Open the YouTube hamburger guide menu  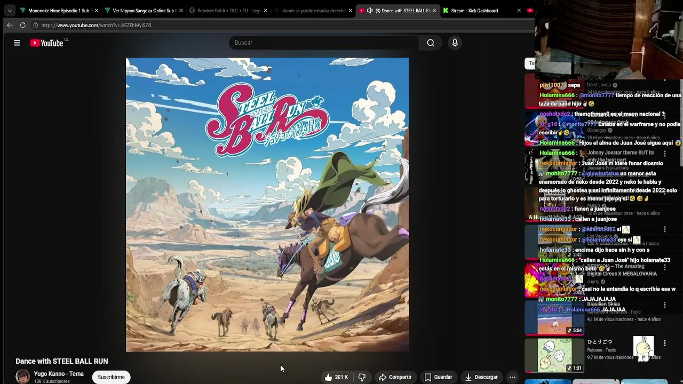(x=17, y=43)
